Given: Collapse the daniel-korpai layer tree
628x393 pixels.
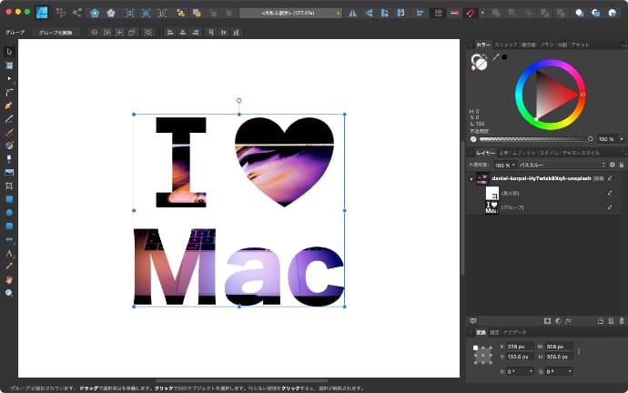Looking at the screenshot, I should point(471,179).
